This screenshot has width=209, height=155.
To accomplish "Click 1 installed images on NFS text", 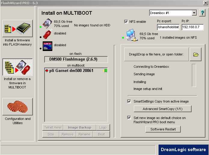I will coord(178,37).
